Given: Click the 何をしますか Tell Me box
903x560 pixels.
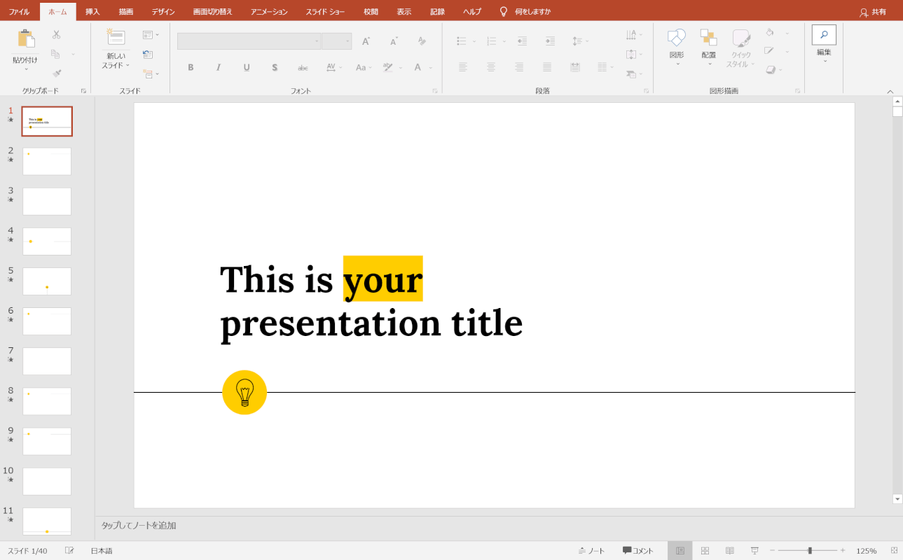Looking at the screenshot, I should pyautogui.click(x=532, y=12).
